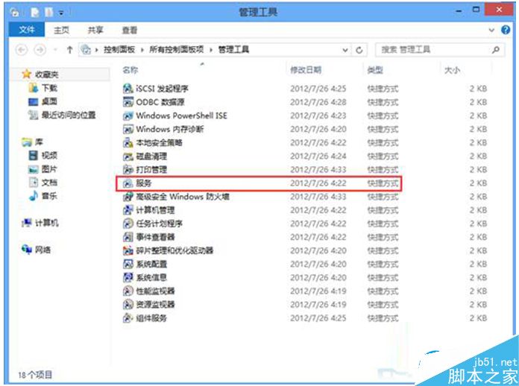519x386 pixels.
Task: Click the 本地安全策略 icon
Action: coord(128,142)
